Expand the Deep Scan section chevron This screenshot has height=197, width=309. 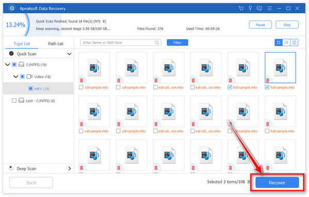pyautogui.click(x=70, y=169)
